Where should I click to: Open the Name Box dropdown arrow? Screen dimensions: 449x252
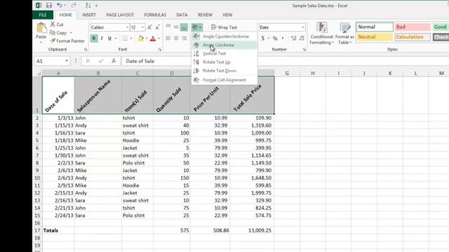click(67, 61)
